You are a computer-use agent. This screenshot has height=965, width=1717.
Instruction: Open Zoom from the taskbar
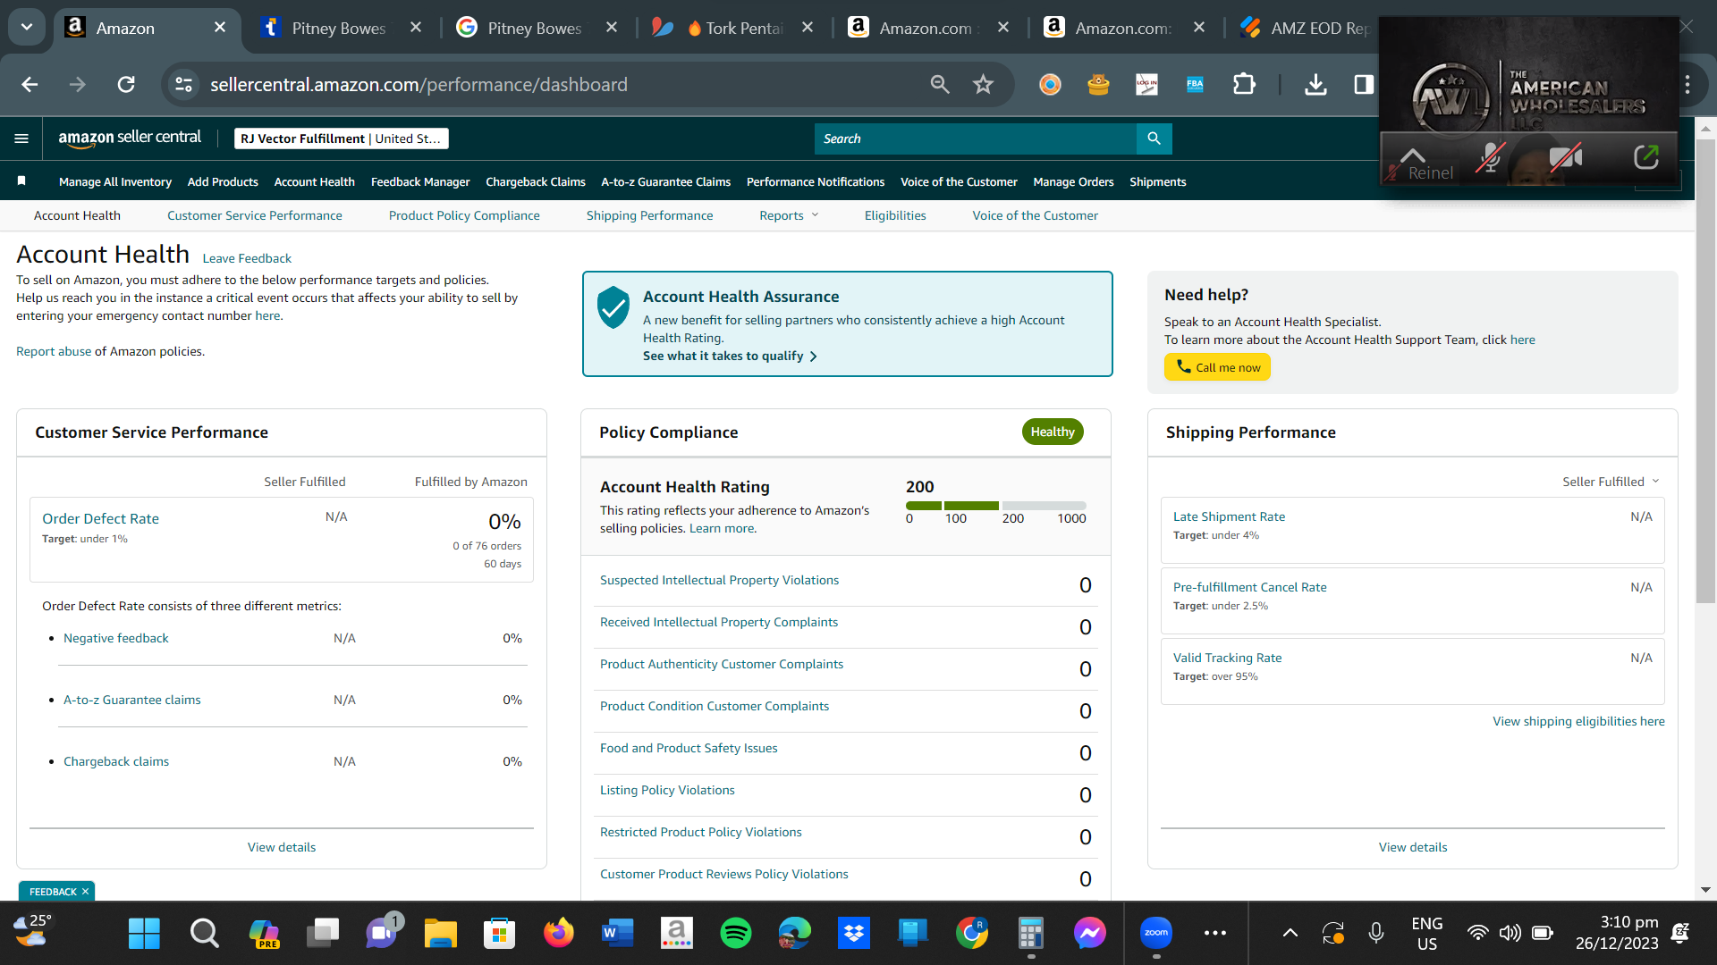tap(1156, 934)
